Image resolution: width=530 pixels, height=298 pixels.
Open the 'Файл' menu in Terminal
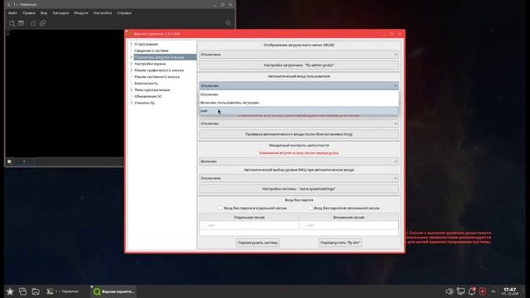(12, 13)
